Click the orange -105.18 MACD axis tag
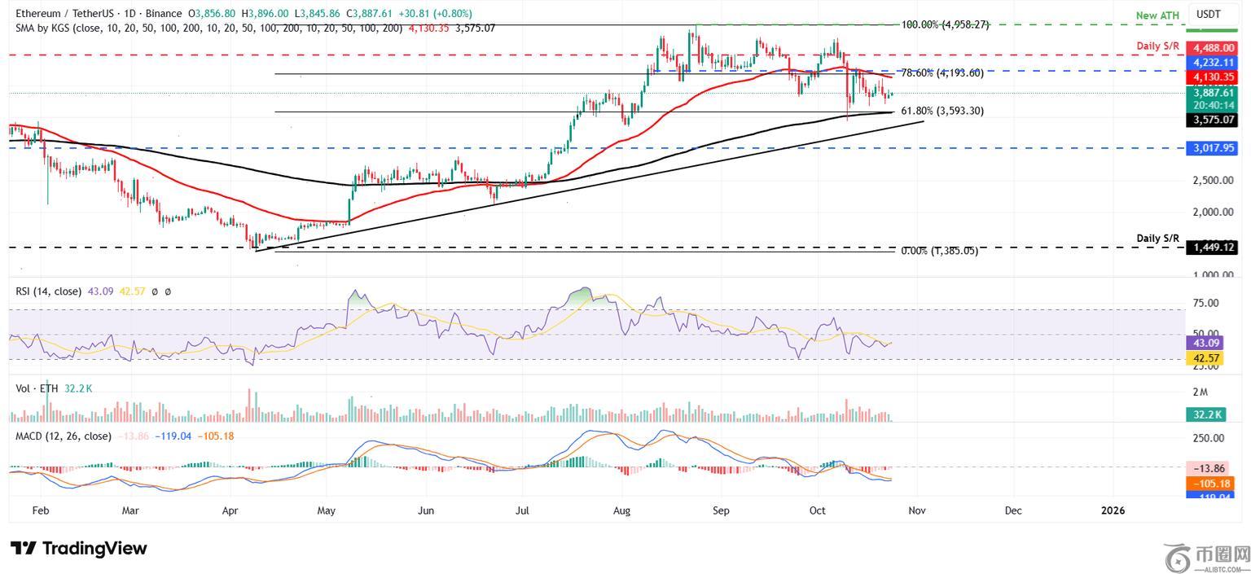The height and width of the screenshot is (574, 1251). point(1211,484)
